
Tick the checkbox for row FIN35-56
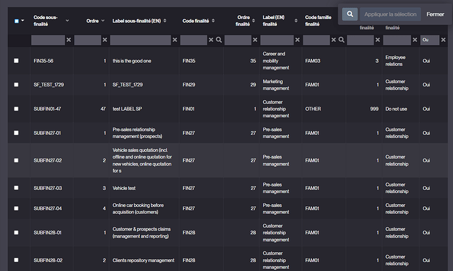coord(16,61)
